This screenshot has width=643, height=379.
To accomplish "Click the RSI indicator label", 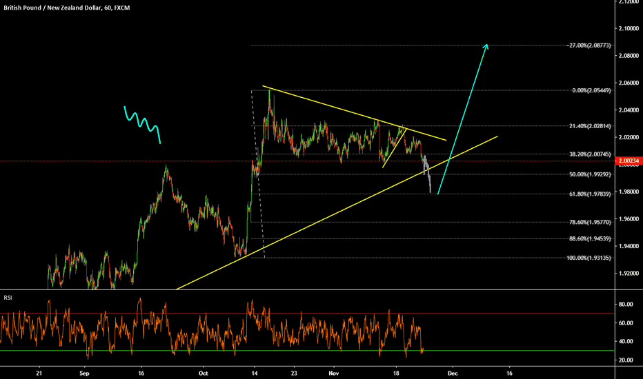I will click(x=8, y=298).
